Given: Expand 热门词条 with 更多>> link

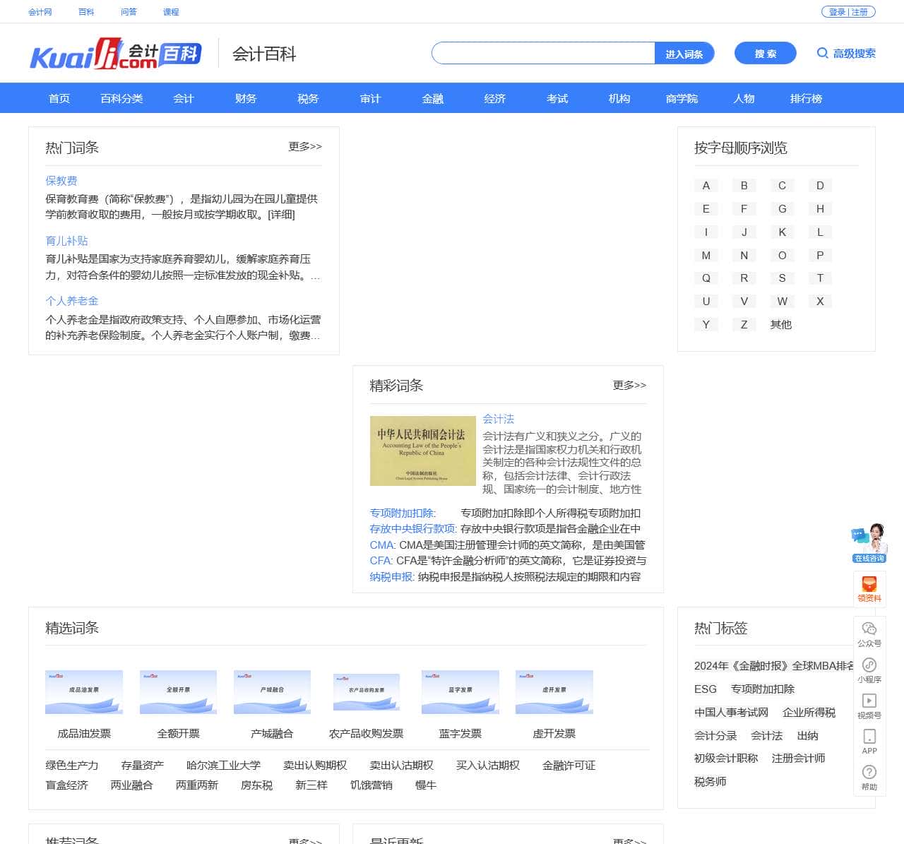Looking at the screenshot, I should tap(303, 146).
